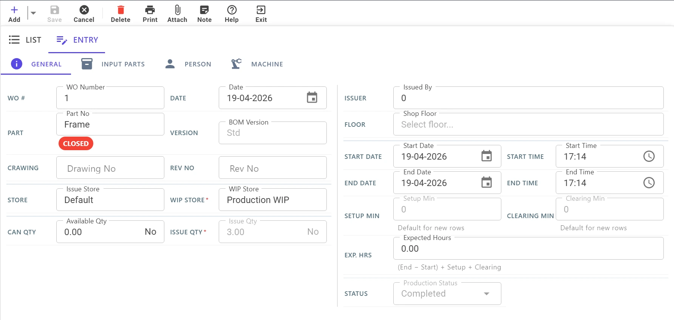674x320 pixels.
Task: Click the Clearing Min field
Action: (610, 209)
